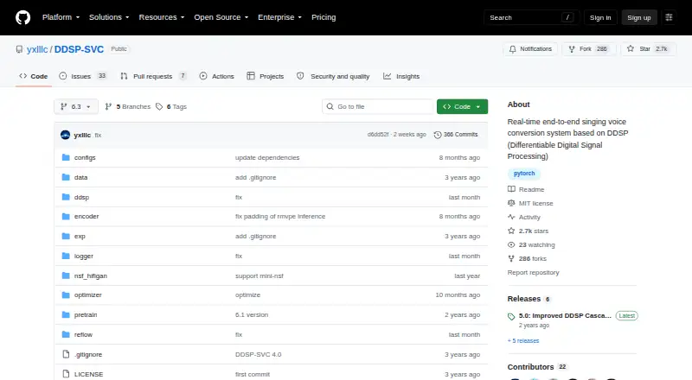Expand the Resources dropdown
Screen dimensions: 692x380
click(162, 17)
